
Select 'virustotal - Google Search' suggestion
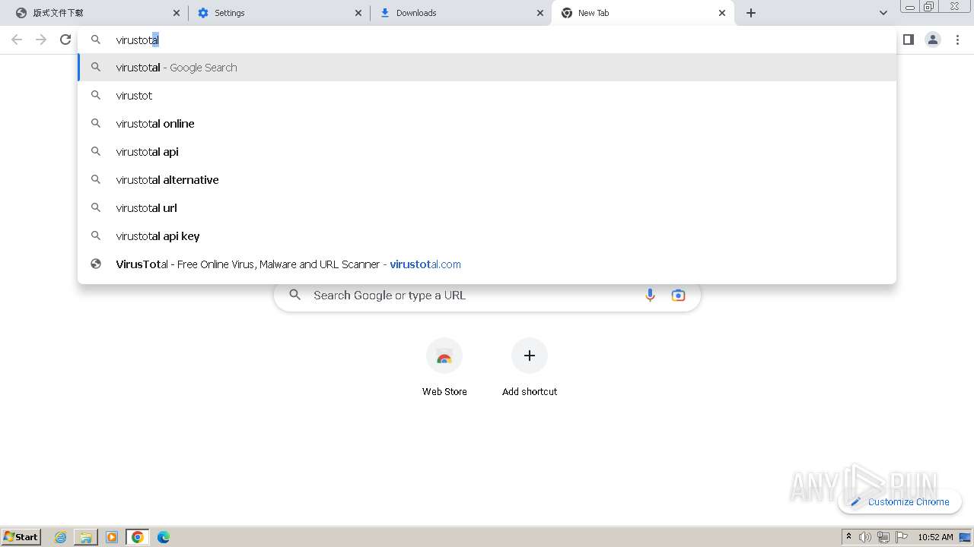tap(487, 68)
